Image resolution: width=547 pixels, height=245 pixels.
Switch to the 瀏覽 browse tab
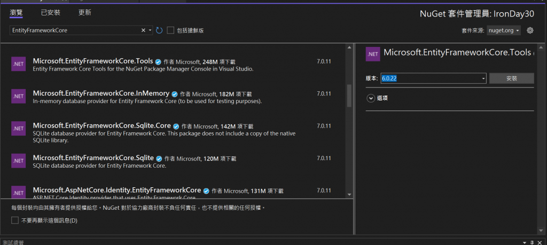pyautogui.click(x=16, y=13)
